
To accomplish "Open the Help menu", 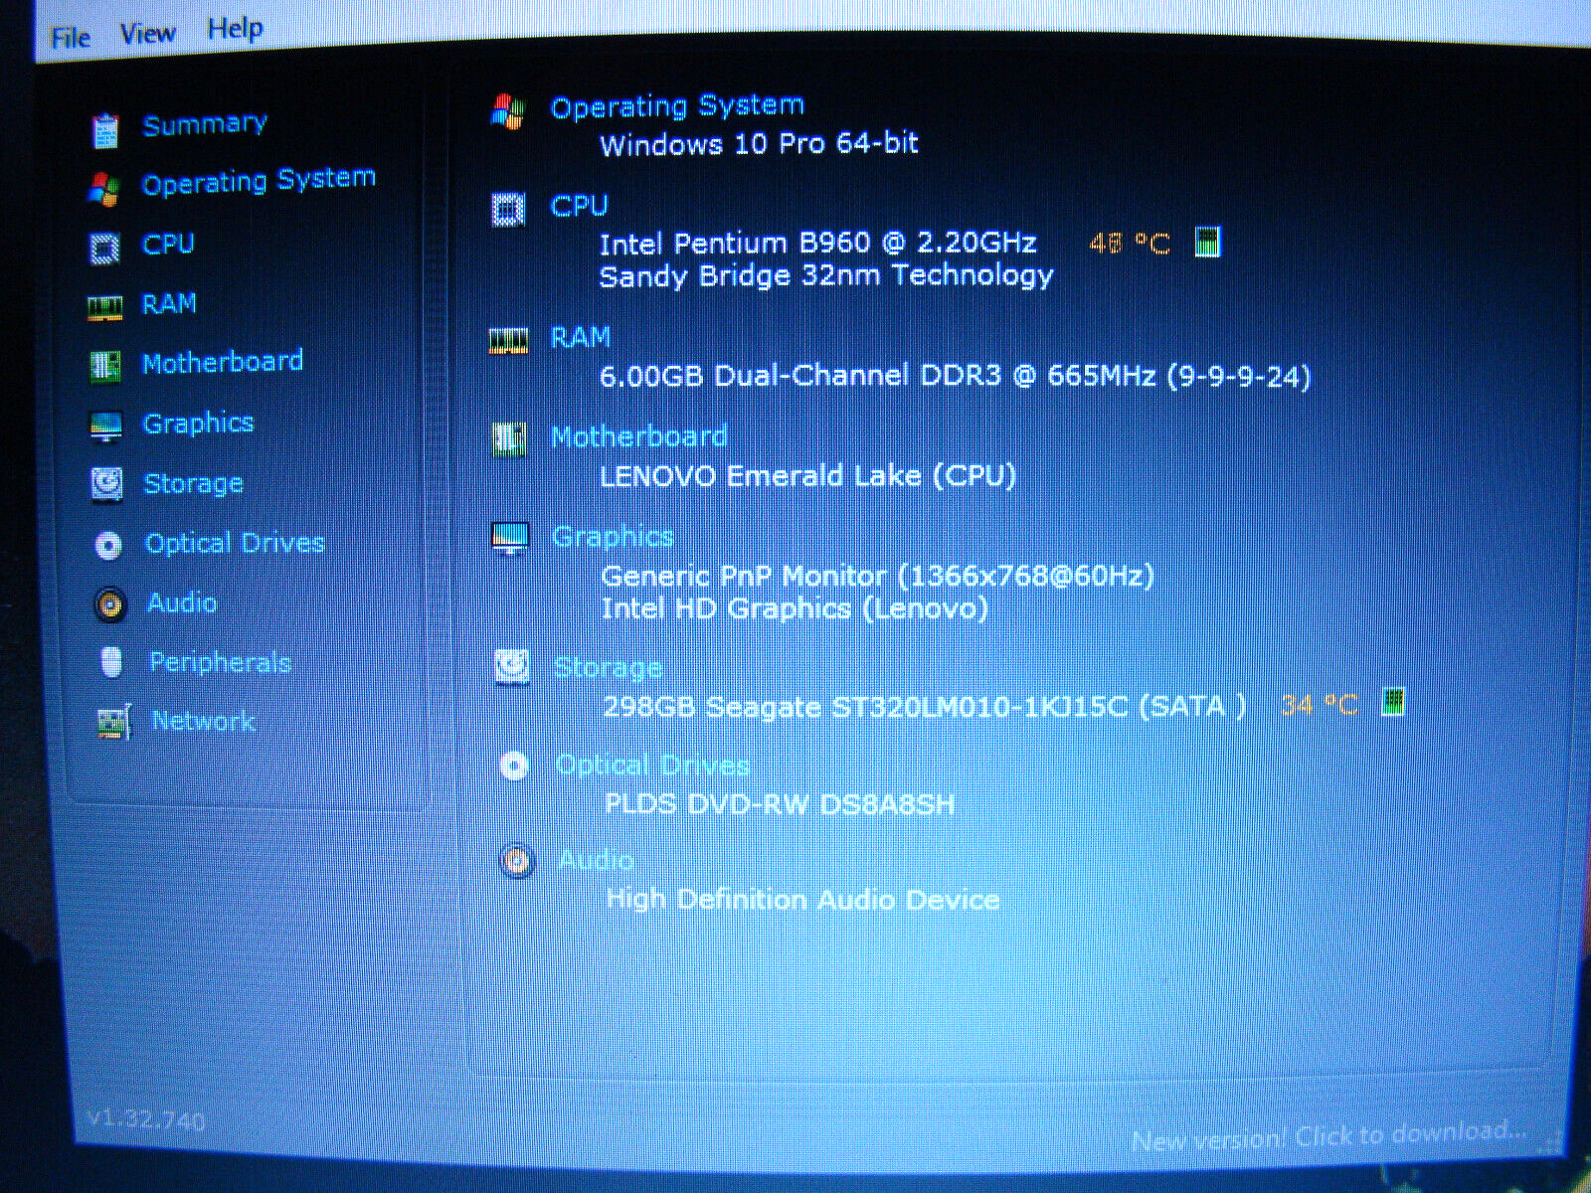I will 235,29.
